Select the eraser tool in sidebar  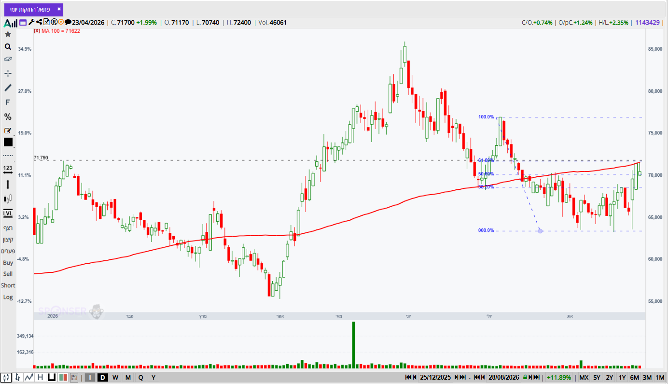[8, 59]
